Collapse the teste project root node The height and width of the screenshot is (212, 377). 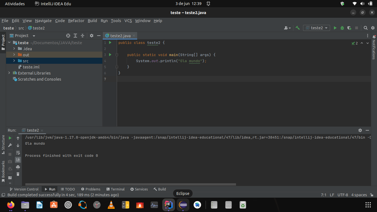click(x=9, y=43)
